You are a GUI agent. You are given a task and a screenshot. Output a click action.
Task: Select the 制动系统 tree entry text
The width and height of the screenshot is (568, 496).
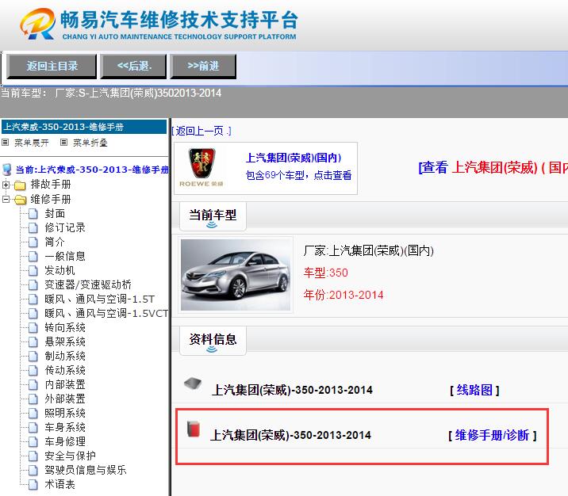click(65, 356)
